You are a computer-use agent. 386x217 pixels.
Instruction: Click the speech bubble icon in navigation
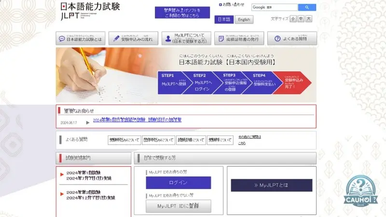pos(62,39)
